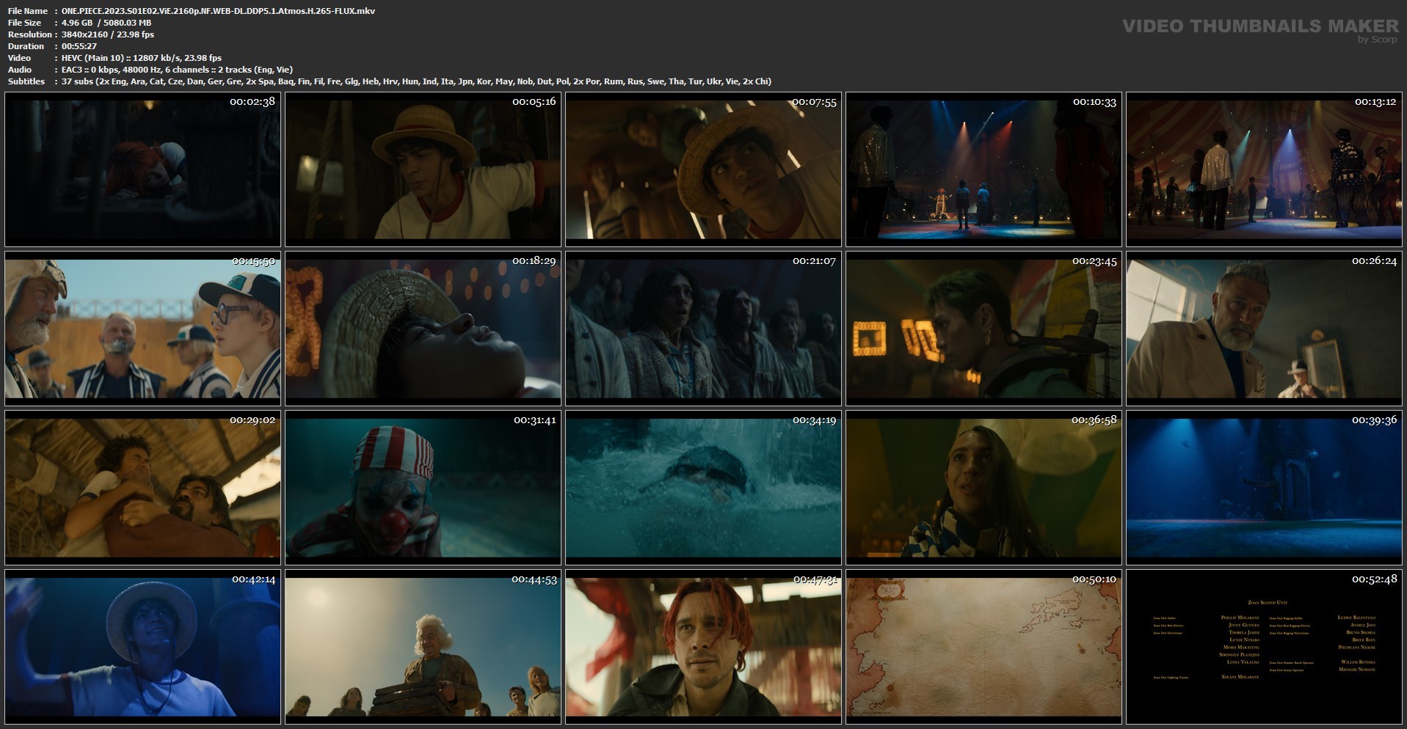
Task: Open the stage lights thumbnail at 00:10:33
Action: point(984,169)
